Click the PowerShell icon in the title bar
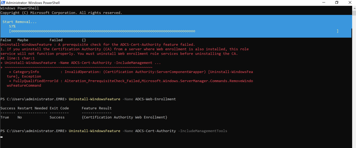This screenshot has height=148, width=356. coord(3,2)
